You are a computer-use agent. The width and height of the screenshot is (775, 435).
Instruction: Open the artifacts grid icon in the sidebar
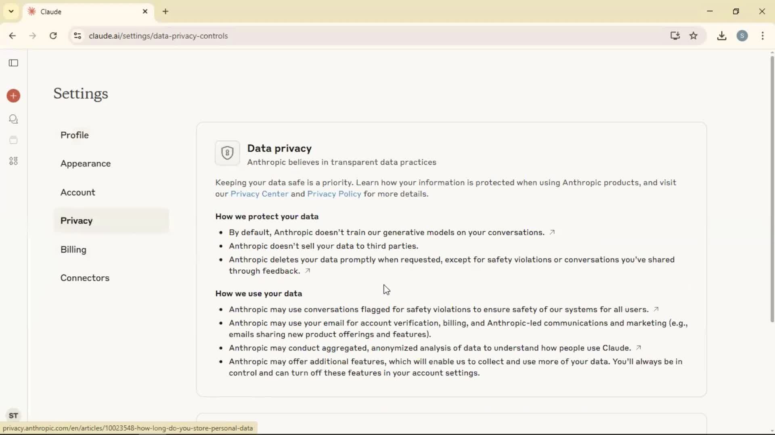click(x=13, y=161)
